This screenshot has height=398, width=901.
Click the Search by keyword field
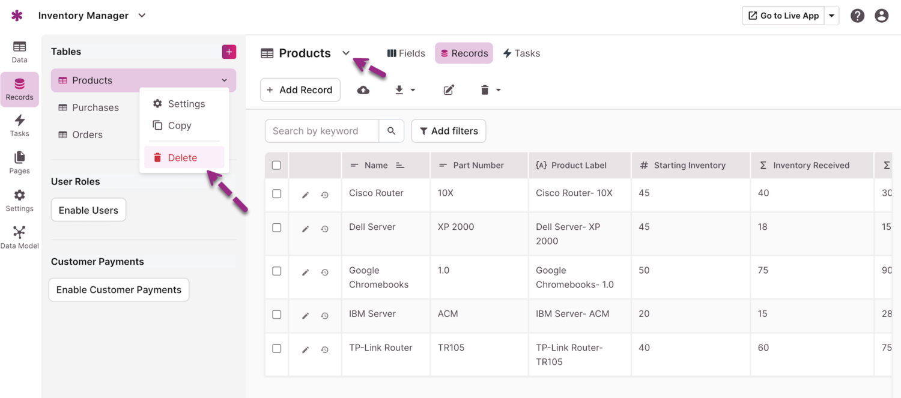322,131
